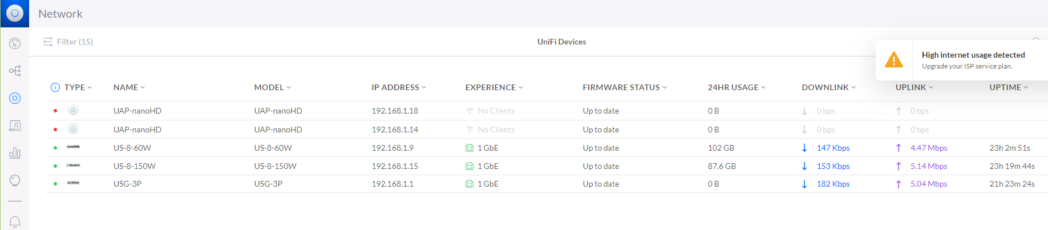Open the Insights lightbulb sidebar icon
The width and height of the screenshot is (1048, 230).
click(15, 180)
